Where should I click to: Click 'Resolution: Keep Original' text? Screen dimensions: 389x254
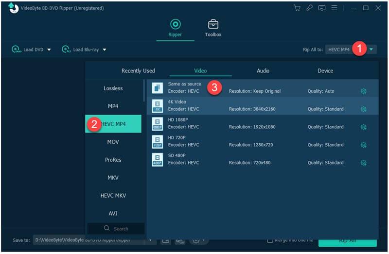point(255,91)
